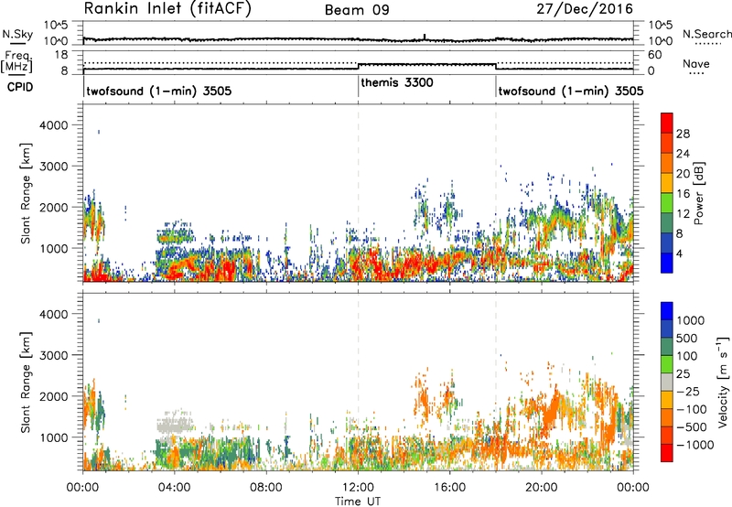Click the '60' tick on the Nave axis
The height and width of the screenshot is (507, 732).
click(x=654, y=55)
